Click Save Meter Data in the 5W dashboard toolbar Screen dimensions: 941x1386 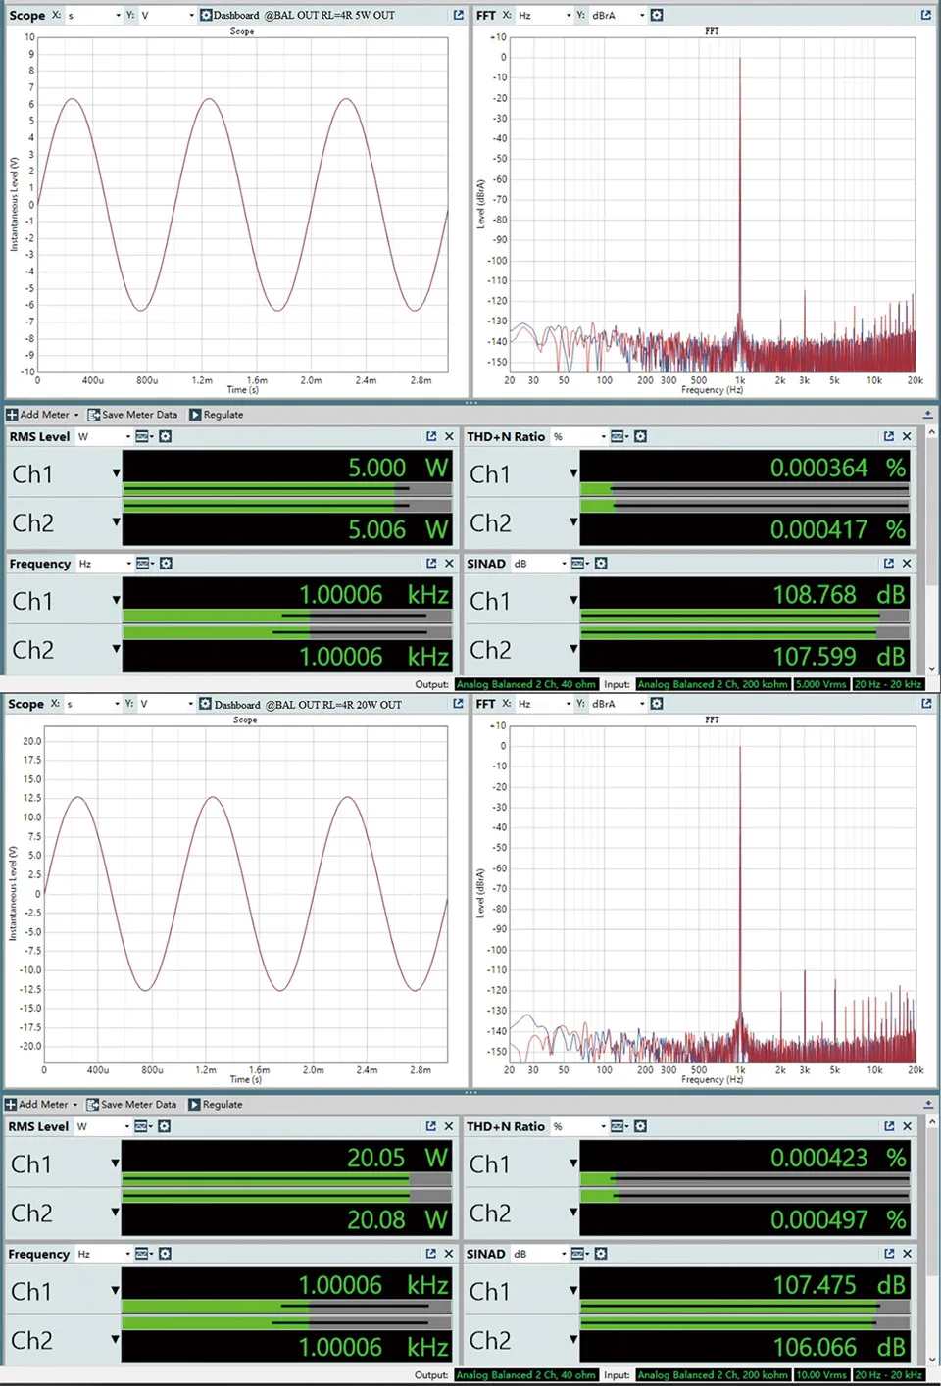point(132,415)
